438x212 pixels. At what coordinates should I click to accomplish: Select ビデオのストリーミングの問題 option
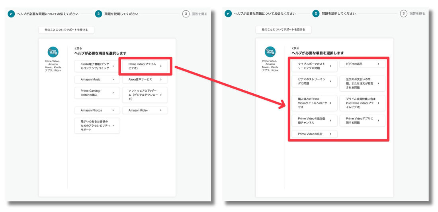(x=315, y=81)
